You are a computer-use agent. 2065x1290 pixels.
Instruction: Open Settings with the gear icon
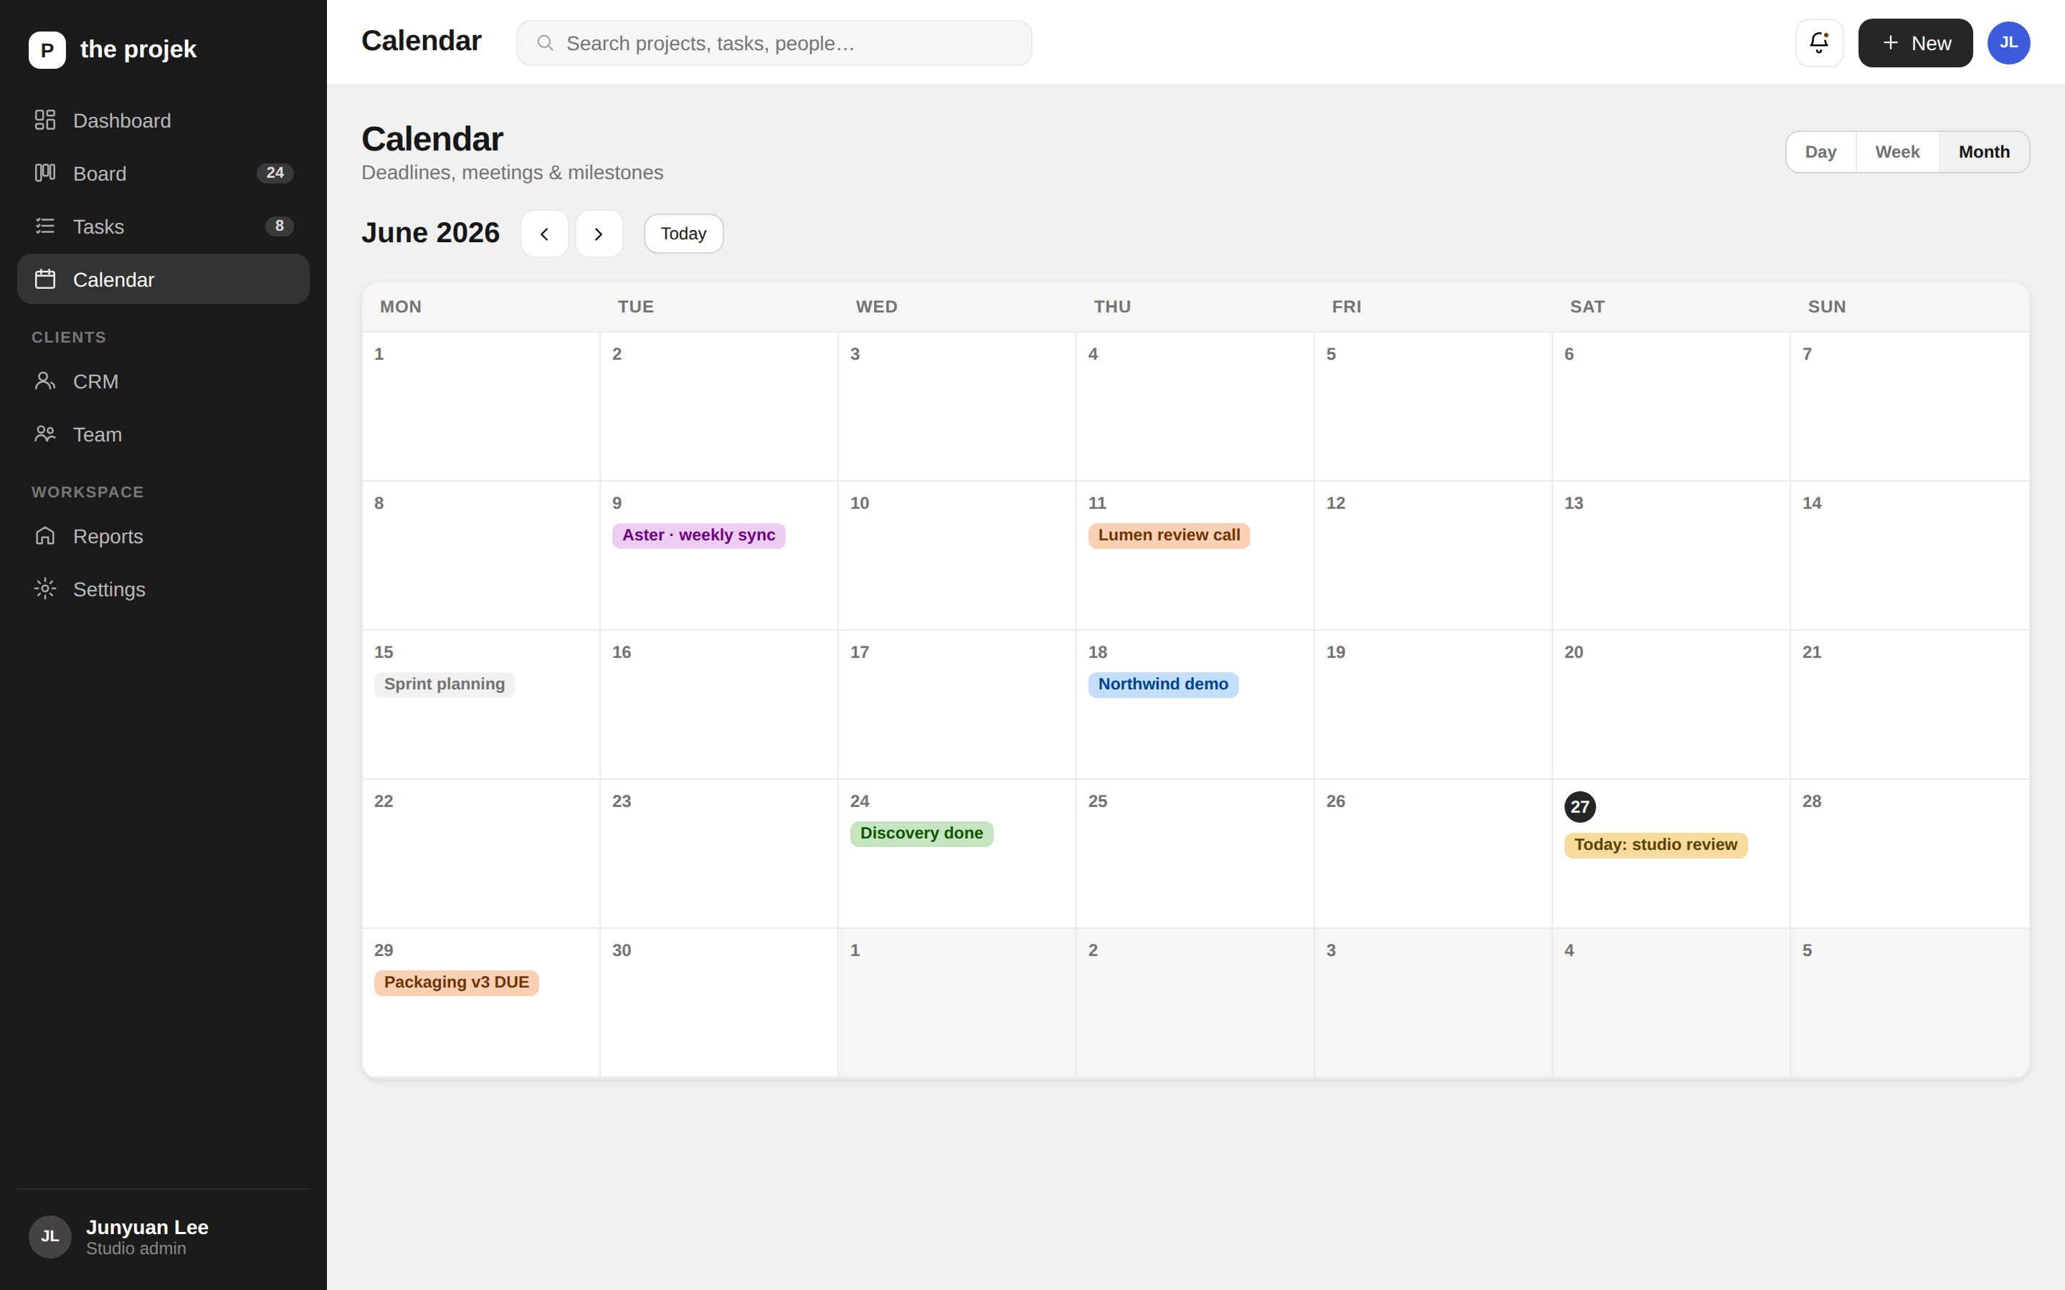[x=163, y=588]
